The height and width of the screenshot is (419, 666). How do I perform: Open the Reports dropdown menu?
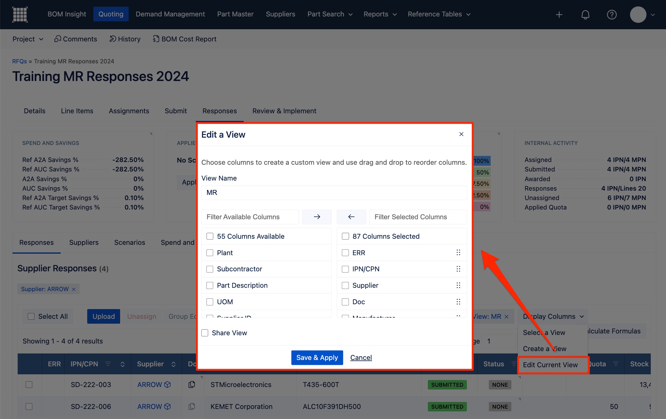[x=380, y=14]
